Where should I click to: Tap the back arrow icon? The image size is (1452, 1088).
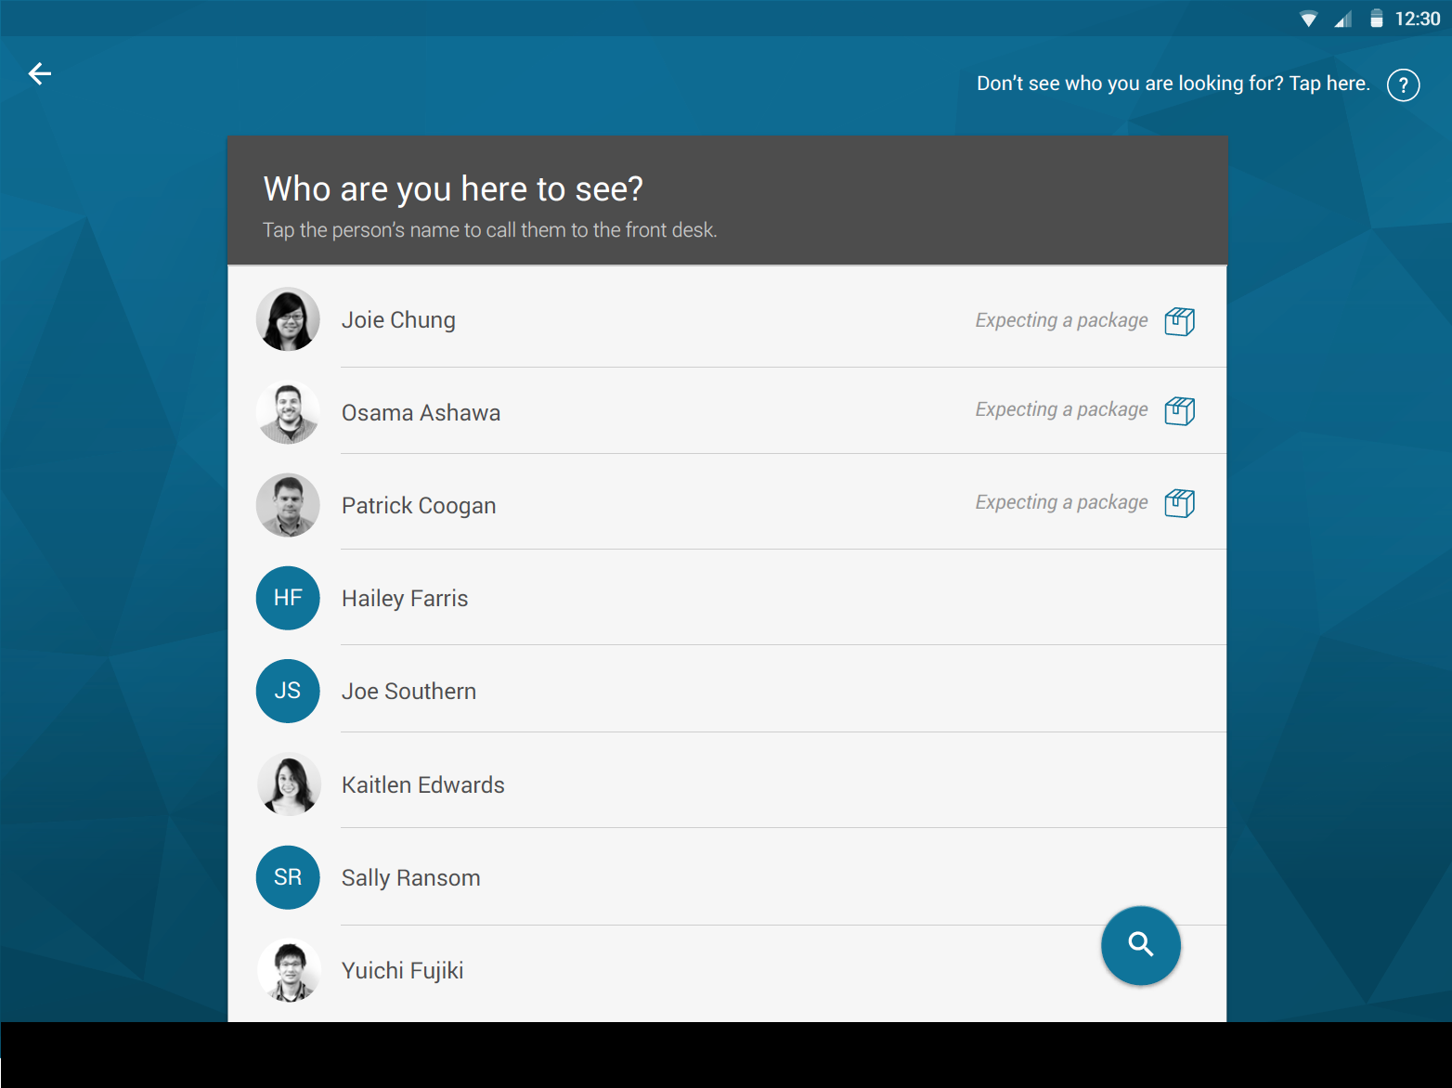(40, 73)
